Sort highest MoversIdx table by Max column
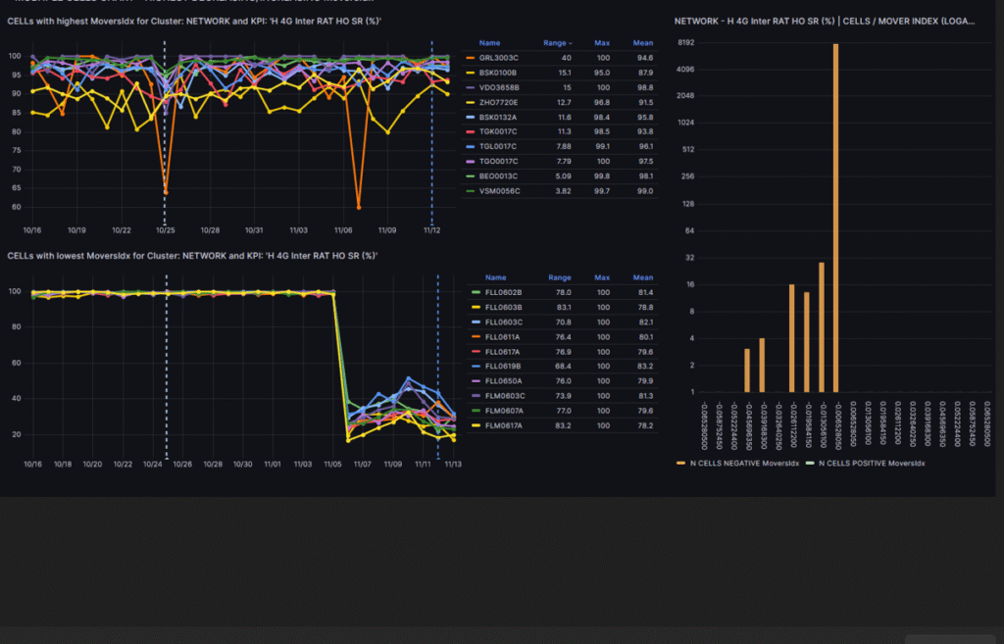The width and height of the screenshot is (1004, 644). click(602, 43)
